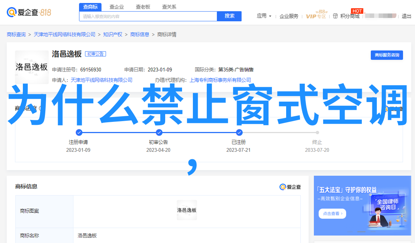Focus the trademark search input field
415x243 pixels.
pos(148,16)
